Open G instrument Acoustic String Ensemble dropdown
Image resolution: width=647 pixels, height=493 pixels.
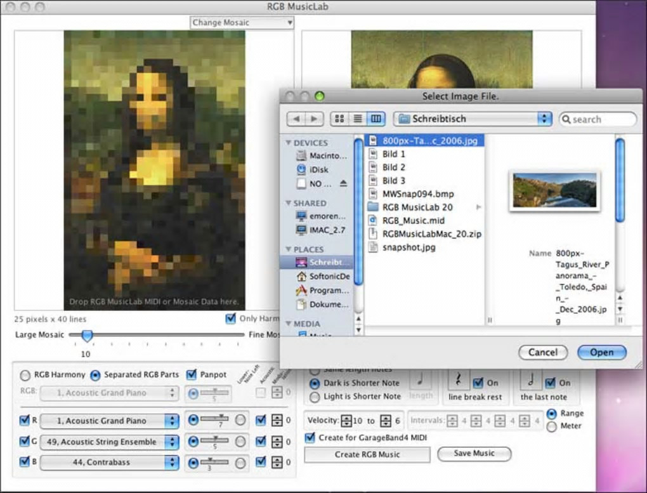point(109,442)
